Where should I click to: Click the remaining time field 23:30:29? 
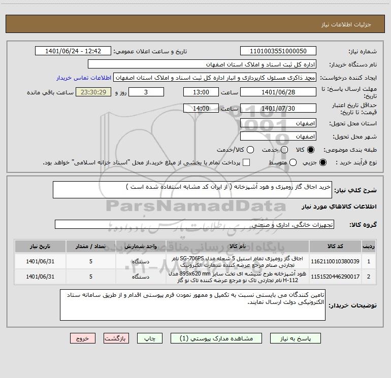tap(93, 92)
